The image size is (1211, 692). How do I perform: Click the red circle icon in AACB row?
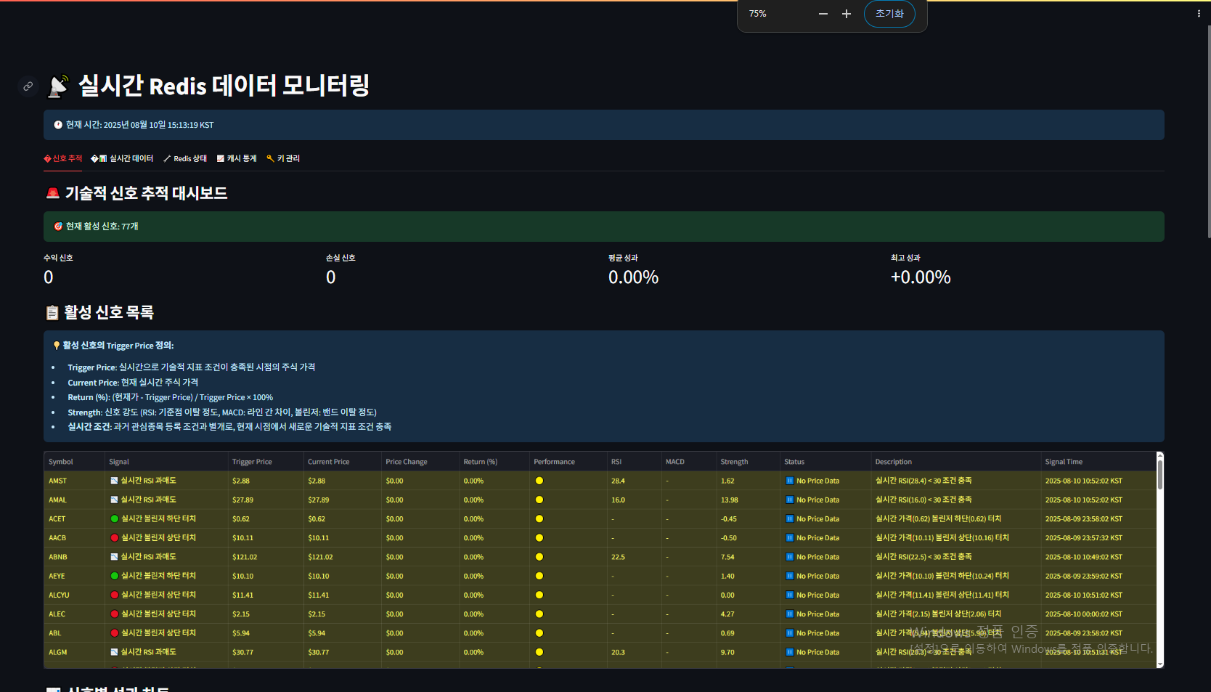point(114,538)
